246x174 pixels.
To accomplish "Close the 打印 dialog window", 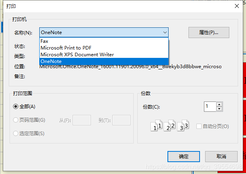I will 237,6.
